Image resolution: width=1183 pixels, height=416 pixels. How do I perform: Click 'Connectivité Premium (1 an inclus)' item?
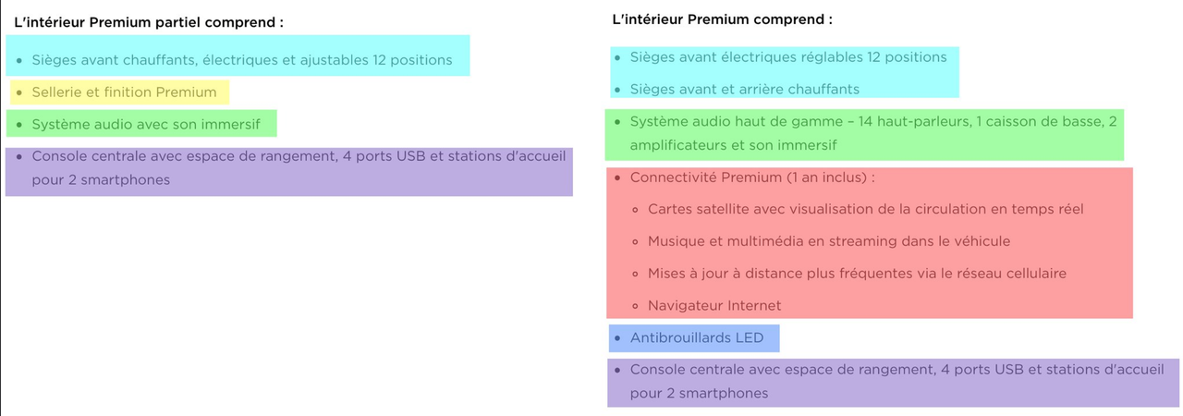point(752,177)
